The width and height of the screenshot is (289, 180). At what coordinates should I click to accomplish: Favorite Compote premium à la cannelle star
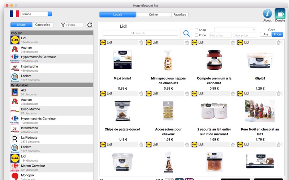[x=233, y=42]
